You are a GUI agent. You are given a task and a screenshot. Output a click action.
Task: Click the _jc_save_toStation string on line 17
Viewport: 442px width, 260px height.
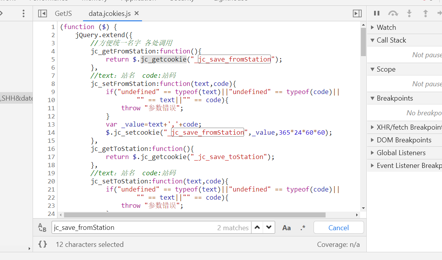[x=229, y=157]
